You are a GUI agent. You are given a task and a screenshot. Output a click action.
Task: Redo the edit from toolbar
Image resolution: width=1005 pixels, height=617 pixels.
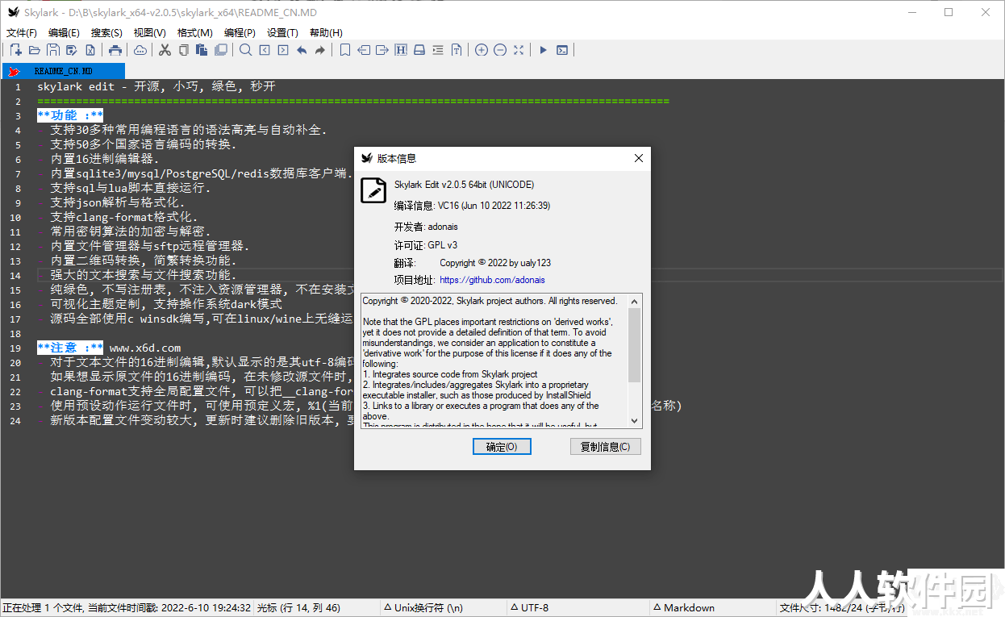tap(320, 50)
